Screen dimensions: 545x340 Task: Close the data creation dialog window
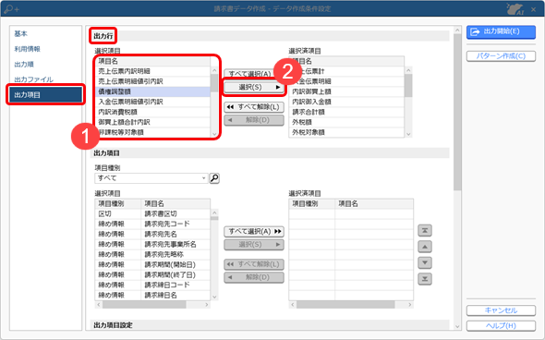click(x=533, y=9)
